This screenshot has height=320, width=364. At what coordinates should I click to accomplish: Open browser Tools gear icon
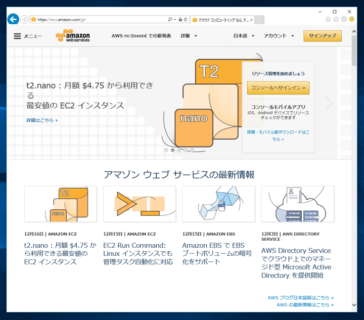click(344, 19)
